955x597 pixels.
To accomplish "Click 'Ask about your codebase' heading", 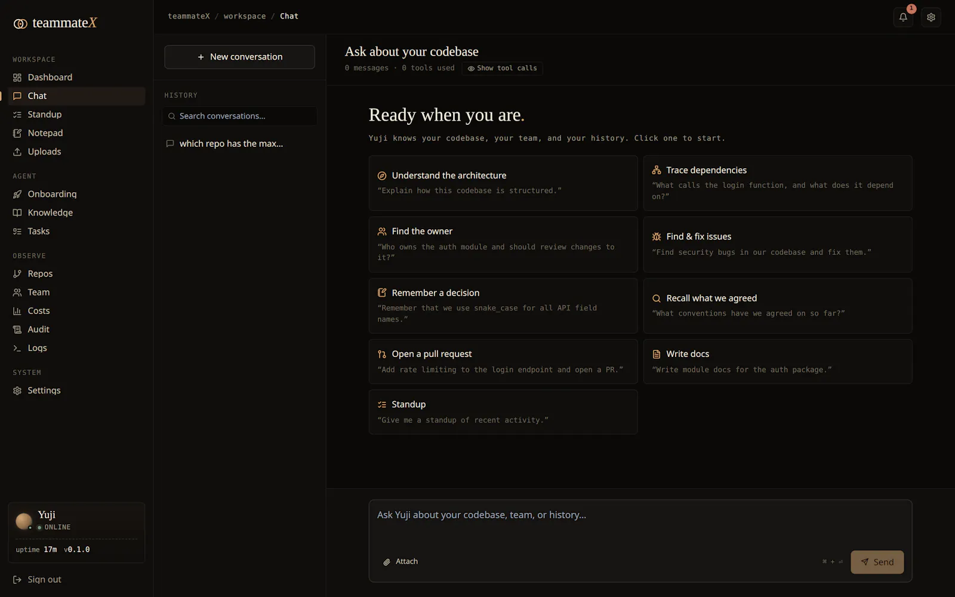I will (412, 52).
